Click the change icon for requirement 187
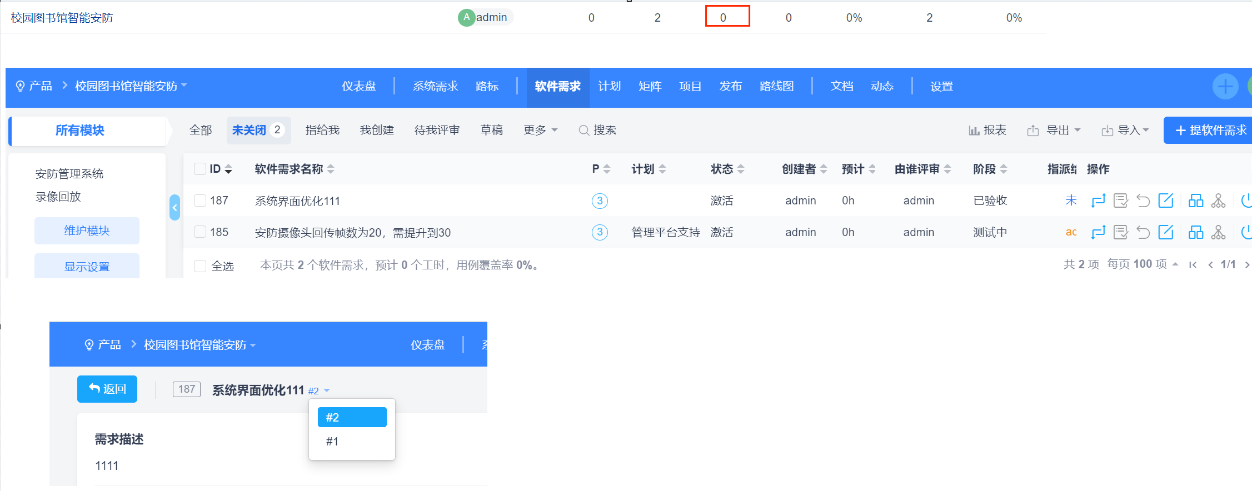The height and width of the screenshot is (491, 1252). [x=1098, y=201]
